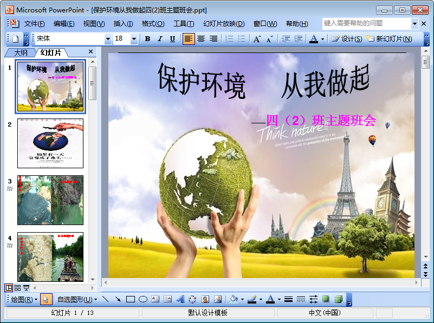Align text right
Viewport: 434px width, 323px height.
pyautogui.click(x=213, y=39)
